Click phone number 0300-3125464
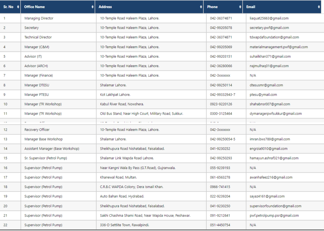 click(x=221, y=114)
